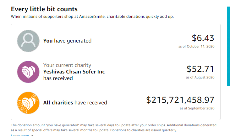Click the teal vertical scrollbar on right

(x=228, y=63)
